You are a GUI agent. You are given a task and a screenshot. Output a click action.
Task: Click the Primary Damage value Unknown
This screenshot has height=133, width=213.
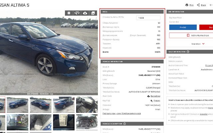click(x=156, y=83)
